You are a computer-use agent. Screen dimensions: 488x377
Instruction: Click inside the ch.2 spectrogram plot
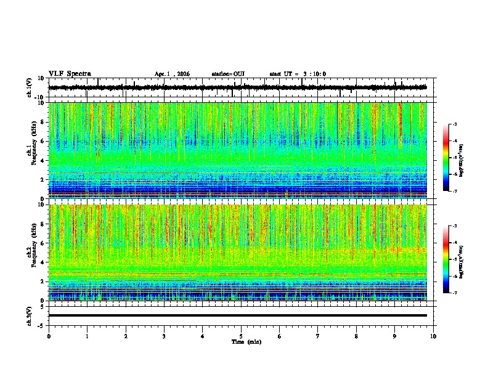coord(238,253)
